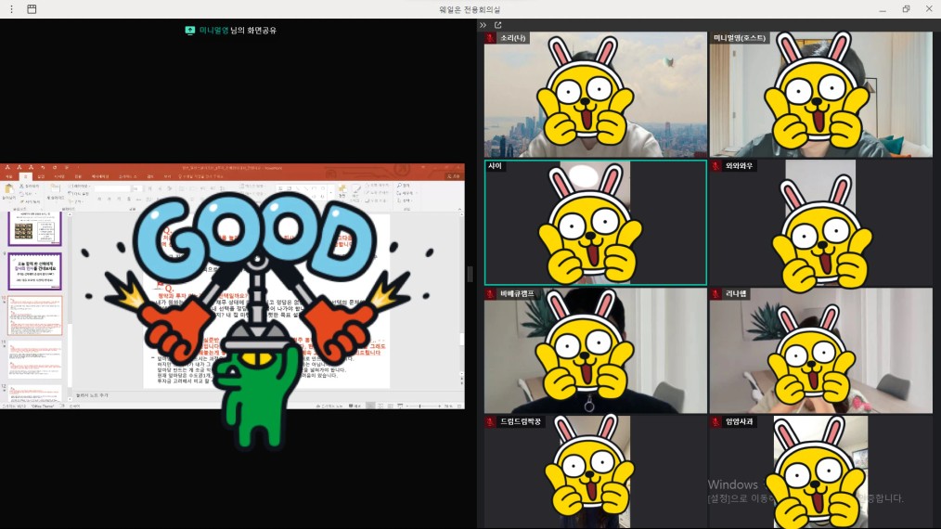Click the muted mic icon on 드림드림짝꿍
Viewport: 941px width, 529px height.
490,421
